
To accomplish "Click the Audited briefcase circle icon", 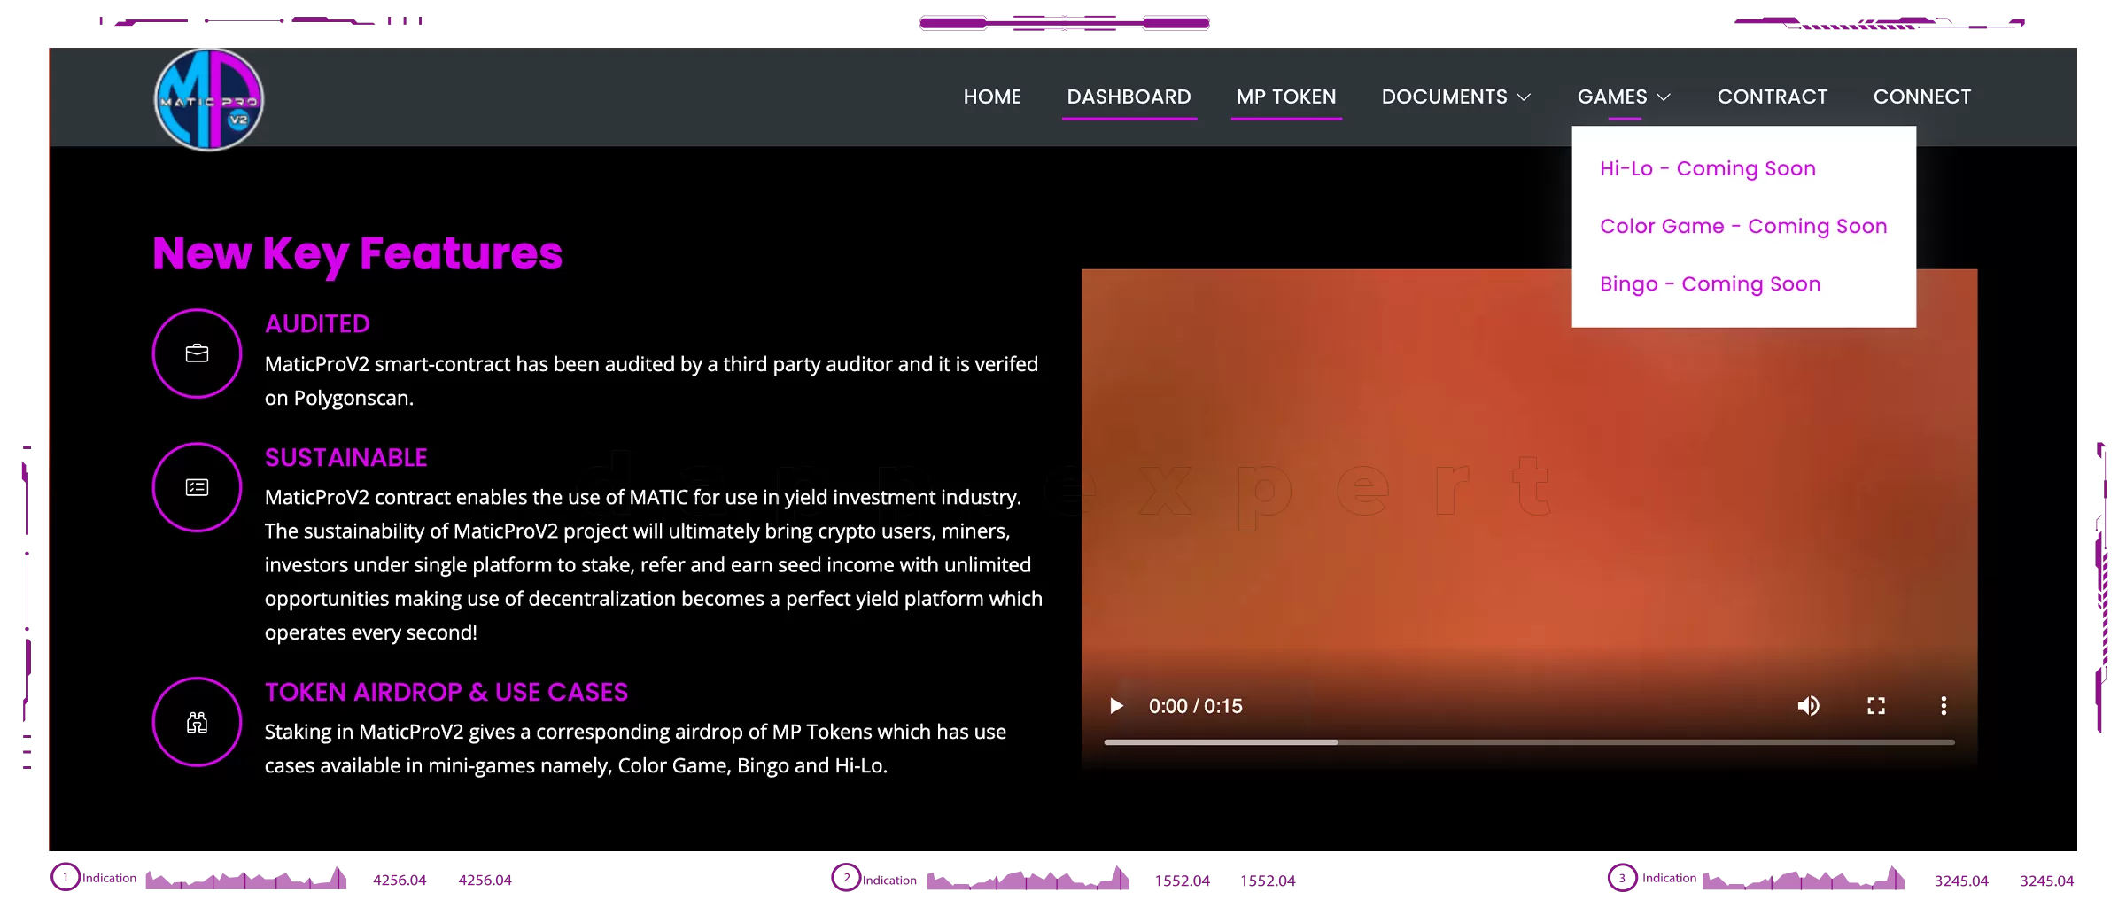I will 197,353.
